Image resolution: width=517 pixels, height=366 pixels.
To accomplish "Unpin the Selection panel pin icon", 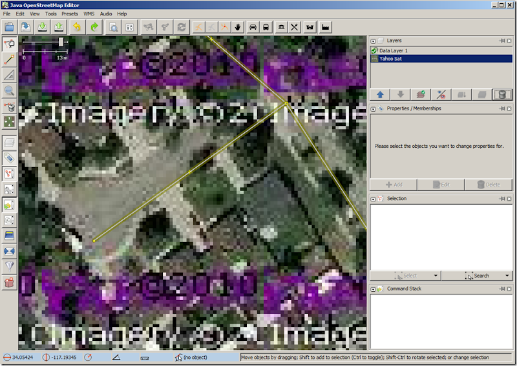I will pyautogui.click(x=502, y=199).
